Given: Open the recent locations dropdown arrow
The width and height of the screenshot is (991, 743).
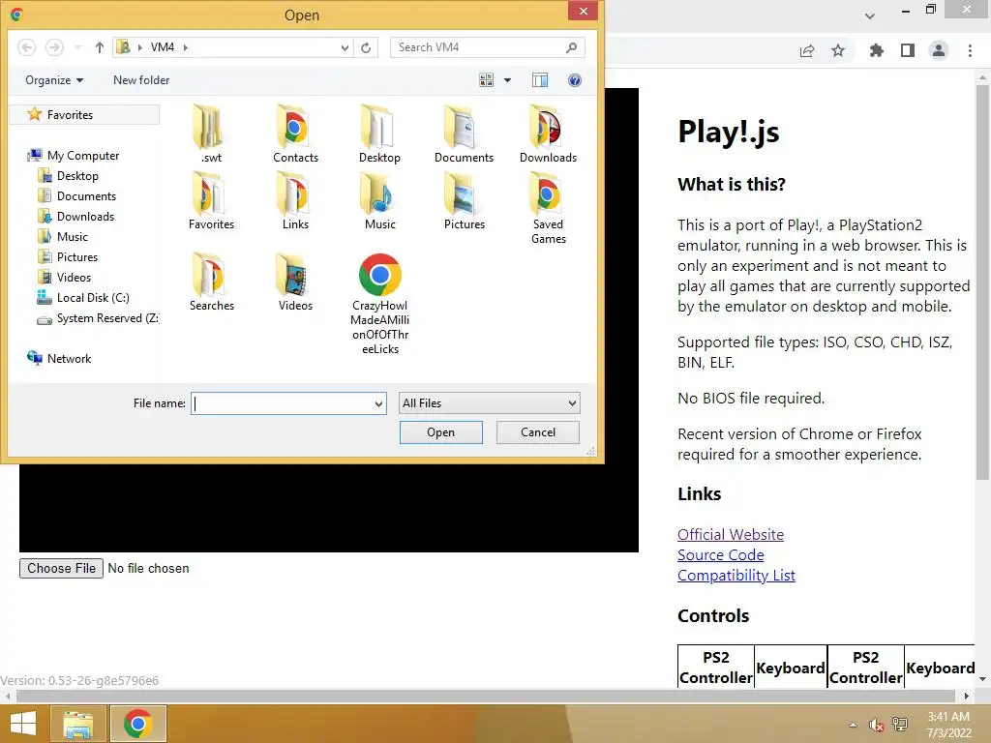Looking at the screenshot, I should pos(77,47).
